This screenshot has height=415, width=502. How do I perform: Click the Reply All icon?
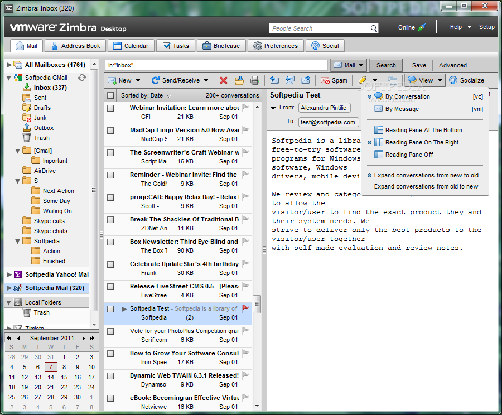pyautogui.click(x=289, y=80)
